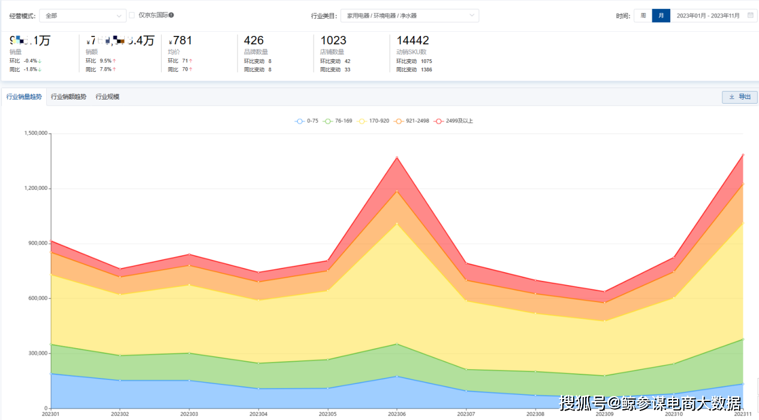759x420 pixels.
Task: Enable the 仅京东国际 checkbox
Action: (x=132, y=15)
